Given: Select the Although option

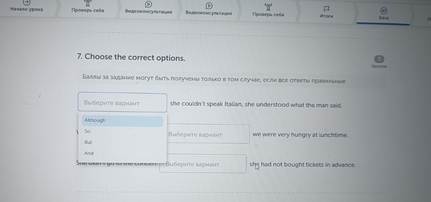Looking at the screenshot, I should coord(95,121).
